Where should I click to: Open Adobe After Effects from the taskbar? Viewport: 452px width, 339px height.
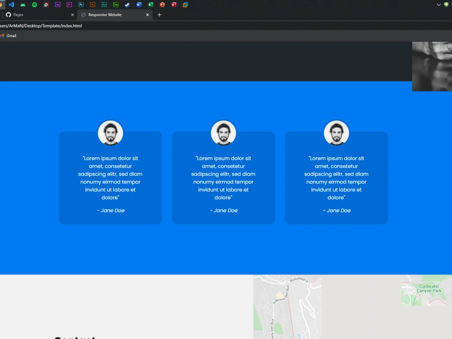58,5
